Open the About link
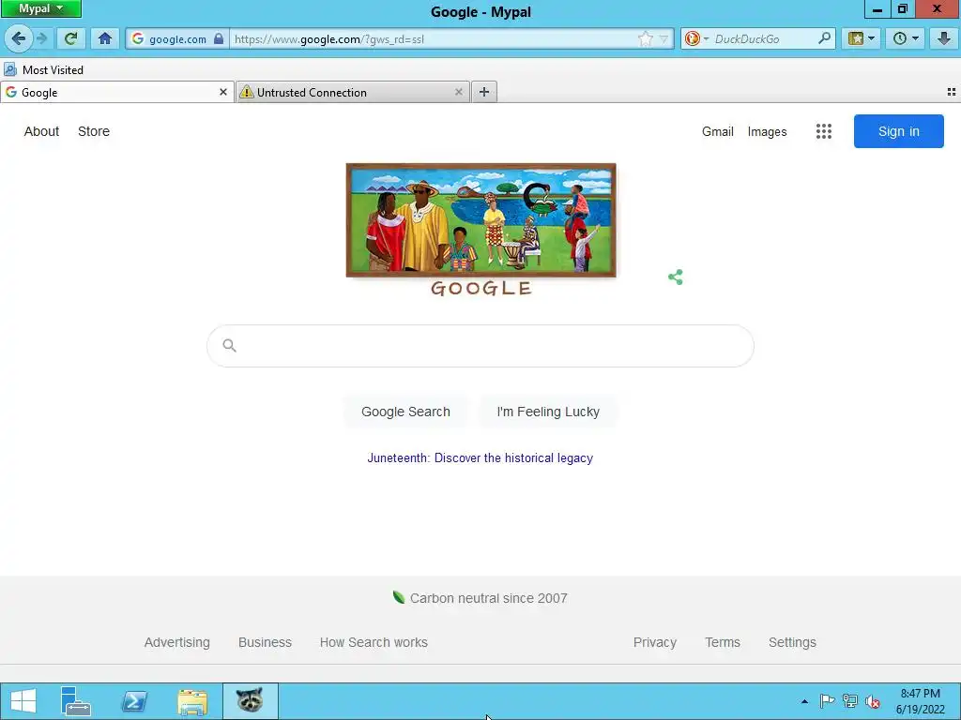961x720 pixels. coord(41,131)
